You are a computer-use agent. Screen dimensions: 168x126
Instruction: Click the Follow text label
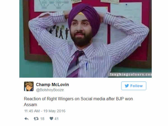click(x=136, y=86)
